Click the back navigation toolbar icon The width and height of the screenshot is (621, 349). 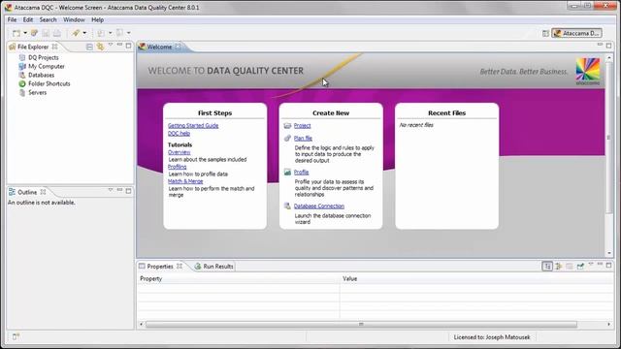[101, 33]
